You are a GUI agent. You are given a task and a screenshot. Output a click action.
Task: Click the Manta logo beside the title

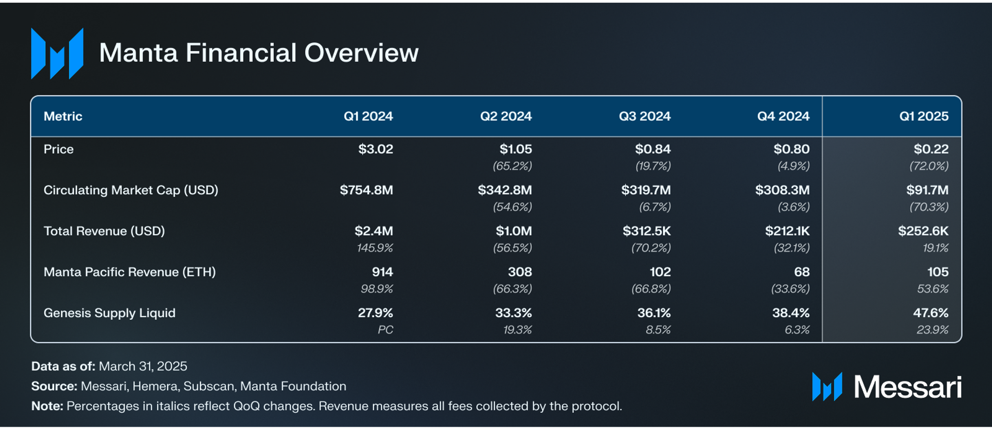pyautogui.click(x=57, y=53)
